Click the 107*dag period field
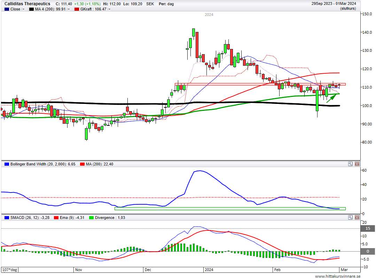 10,270
